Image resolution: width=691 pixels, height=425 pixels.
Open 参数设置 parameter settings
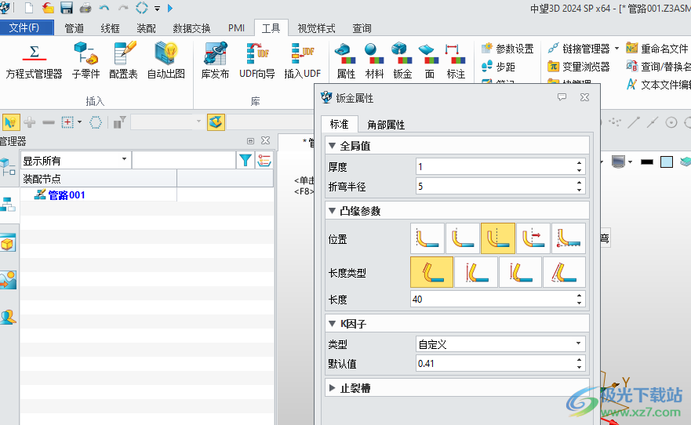[x=507, y=49]
